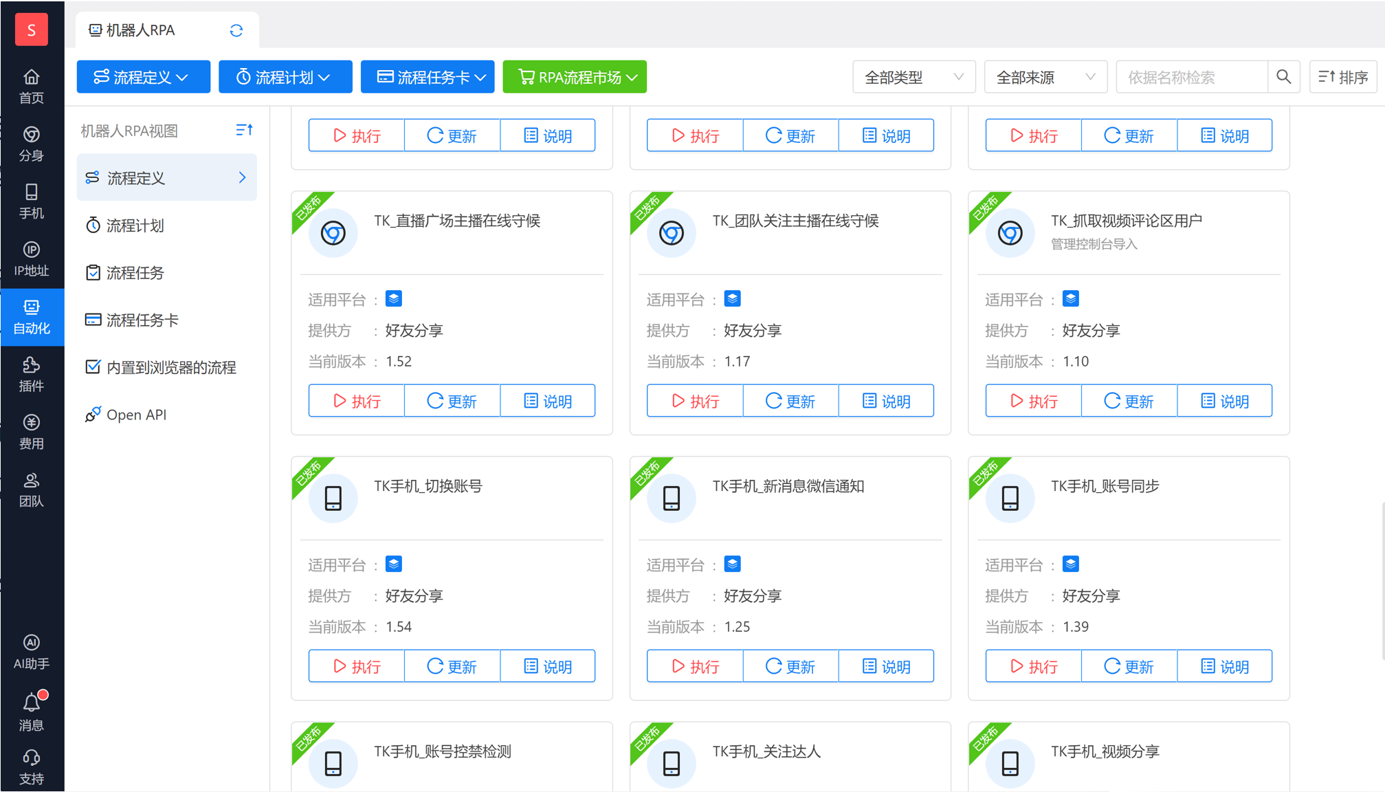The image size is (1385, 792).
Task: Click the phone icon of TK手机_切换账号
Action: click(333, 498)
